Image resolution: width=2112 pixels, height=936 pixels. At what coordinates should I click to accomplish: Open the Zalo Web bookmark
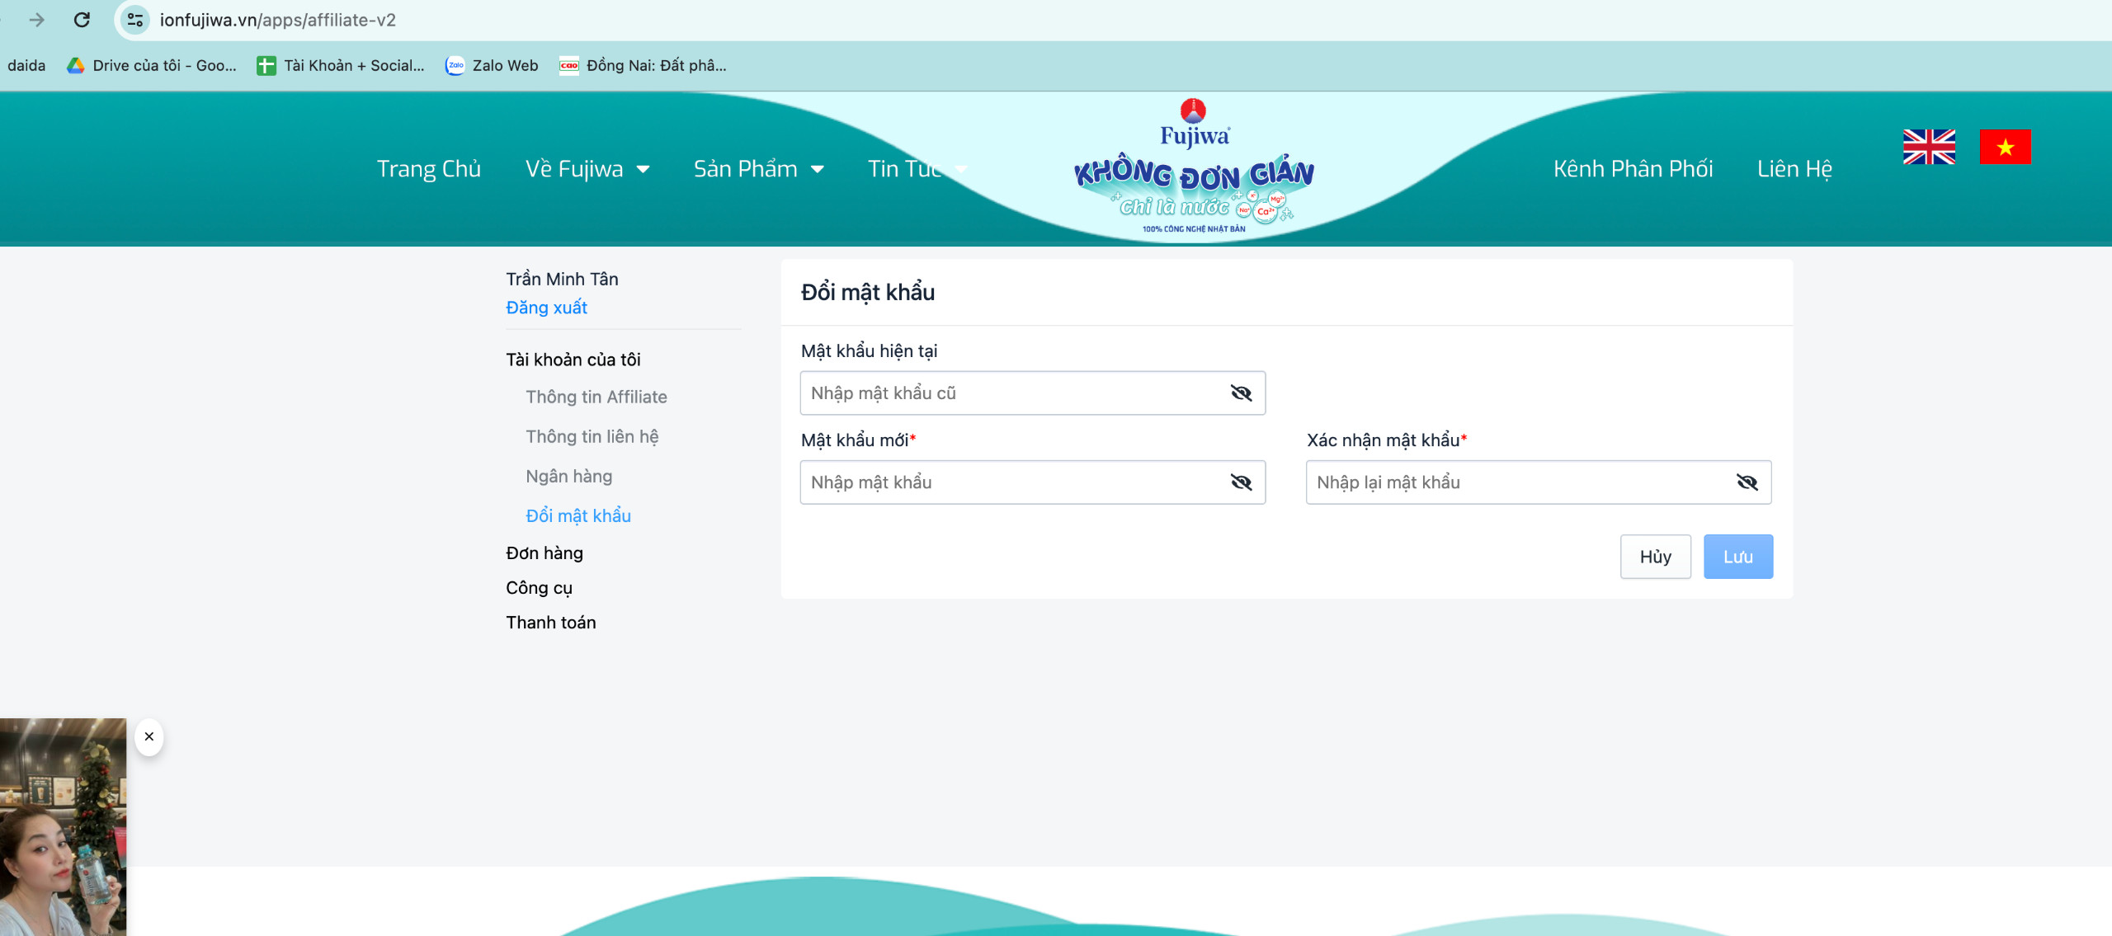[492, 66]
